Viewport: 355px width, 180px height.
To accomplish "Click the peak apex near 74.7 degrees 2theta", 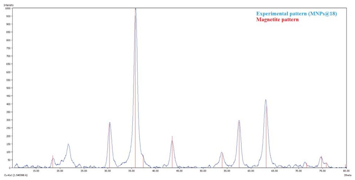I will pyautogui.click(x=321, y=157).
